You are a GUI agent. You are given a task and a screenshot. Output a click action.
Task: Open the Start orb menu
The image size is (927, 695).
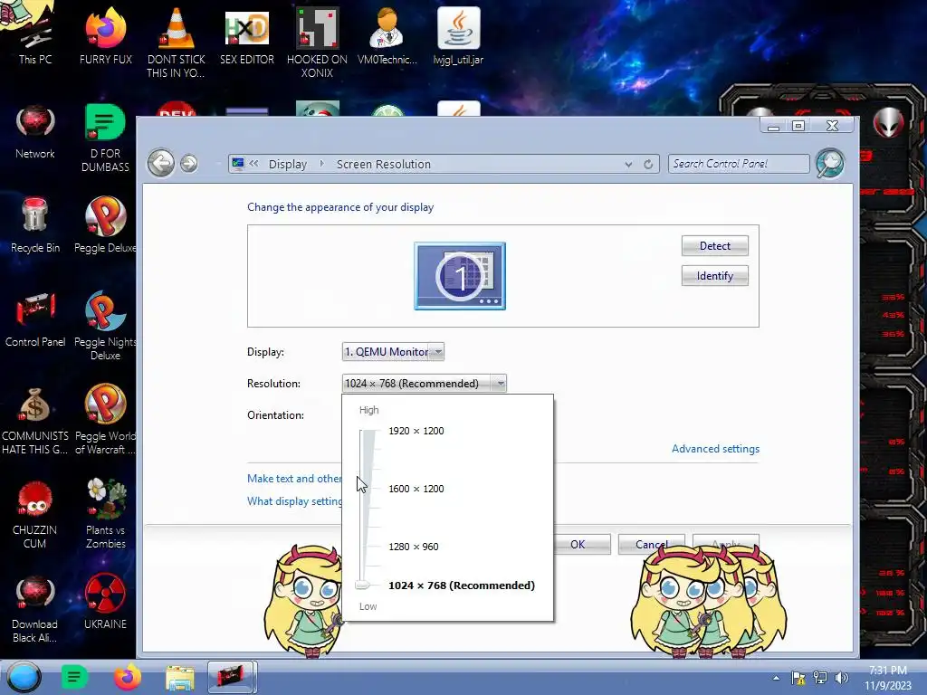click(24, 677)
